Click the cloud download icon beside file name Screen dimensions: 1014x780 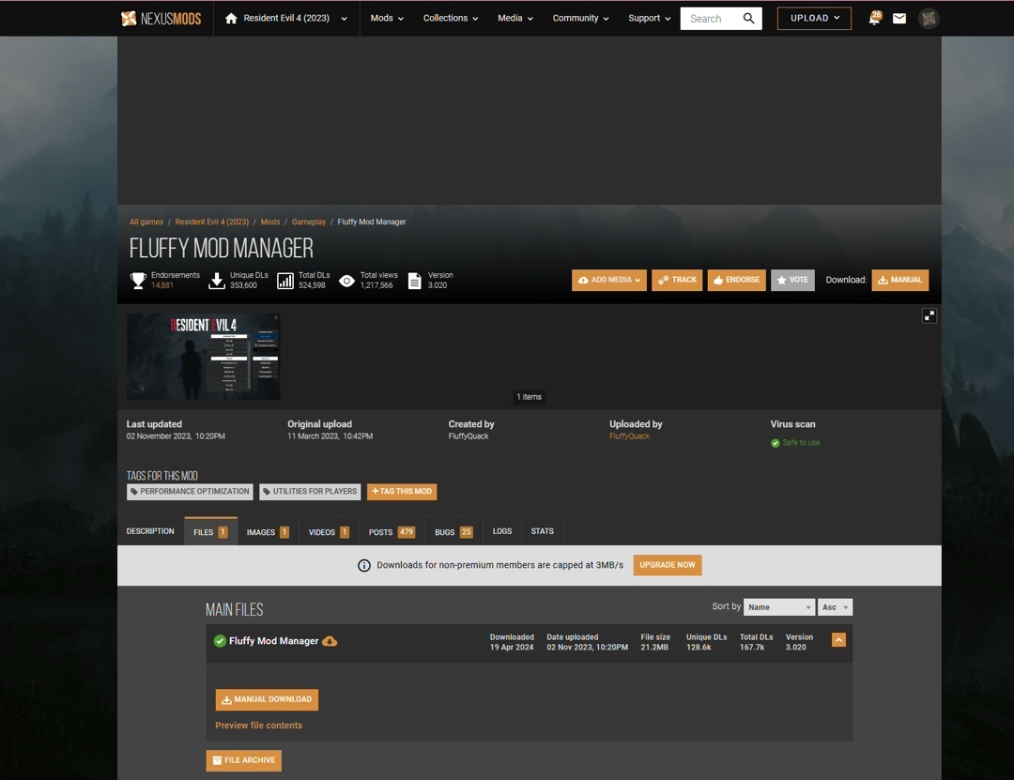point(330,641)
